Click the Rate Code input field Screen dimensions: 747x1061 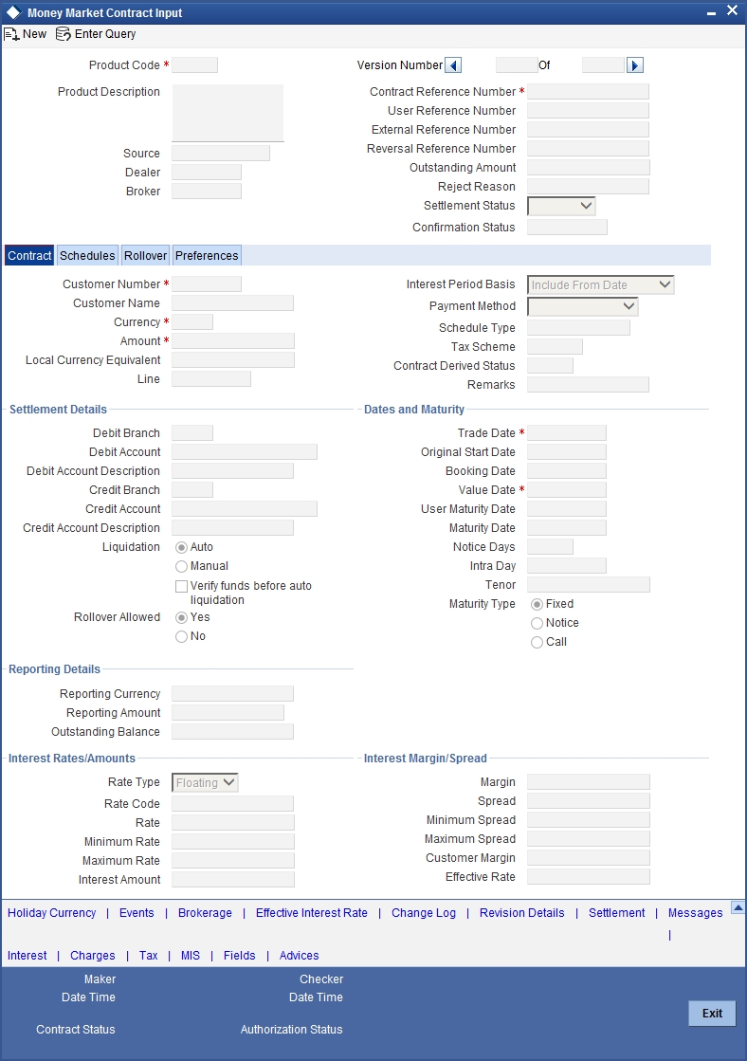click(x=233, y=804)
